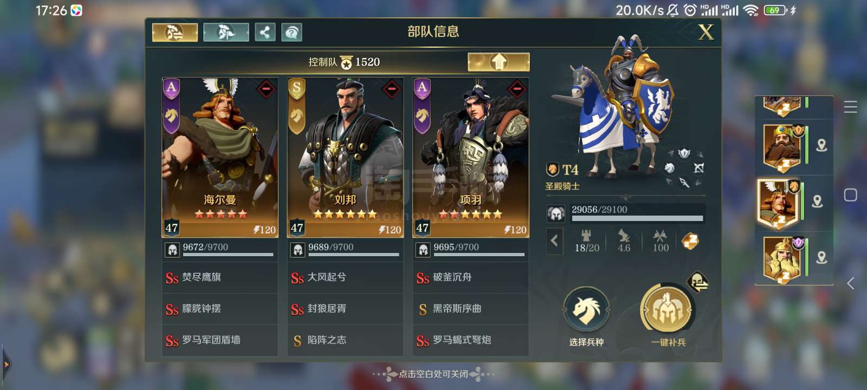
Task: Remove 刘邦 with the red minus icon
Action: click(x=391, y=88)
